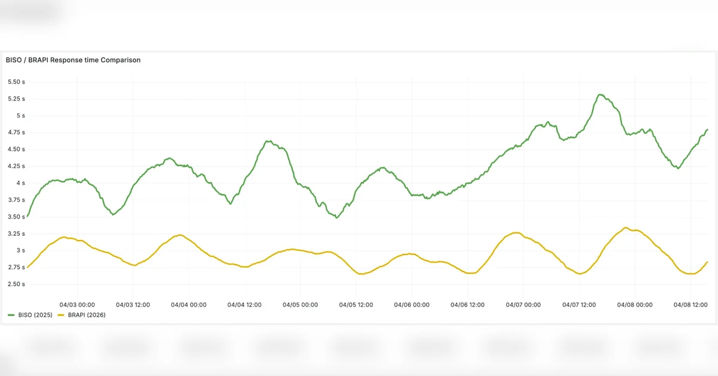
Task: Toggle the BRAPI (2026) legend series
Action: [87, 315]
